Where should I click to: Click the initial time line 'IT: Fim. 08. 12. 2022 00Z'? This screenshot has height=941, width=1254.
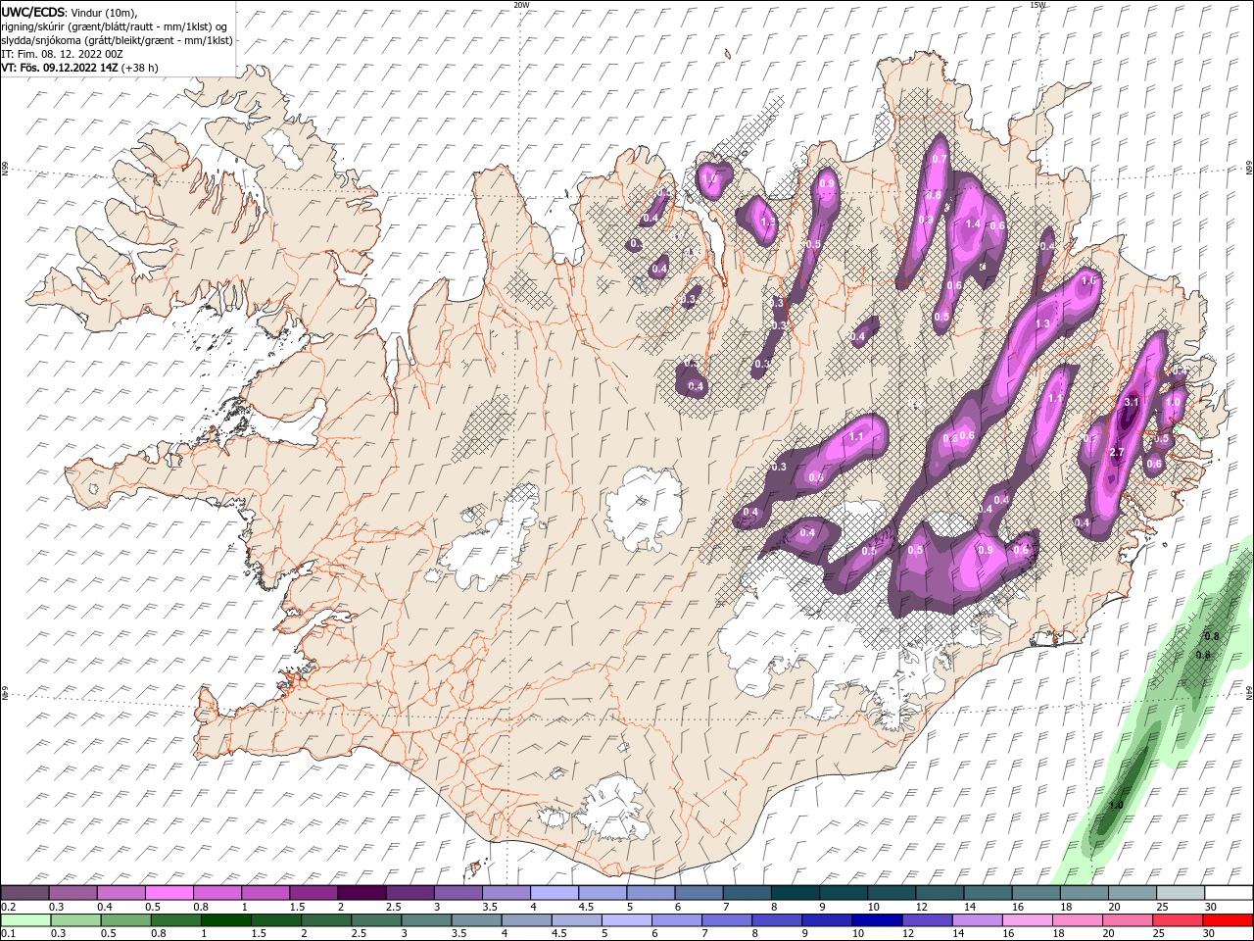point(62,54)
